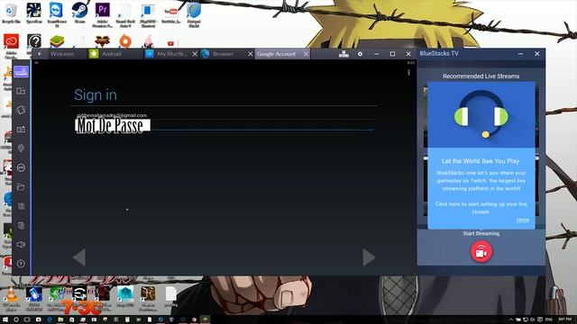Toggle the volume speaker icon in sidebar

(x=21, y=244)
